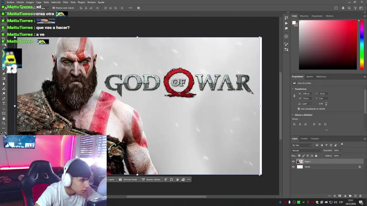Open options bar gear settings
367x206 pixels.
pyautogui.click(x=138, y=8)
